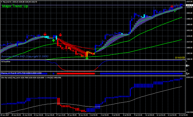Click the current price tag 1526.70
The height and width of the screenshot is (117, 193).
coord(189,5)
